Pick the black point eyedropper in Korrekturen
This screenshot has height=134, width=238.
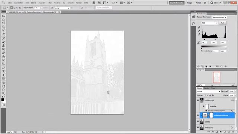pos(199,28)
